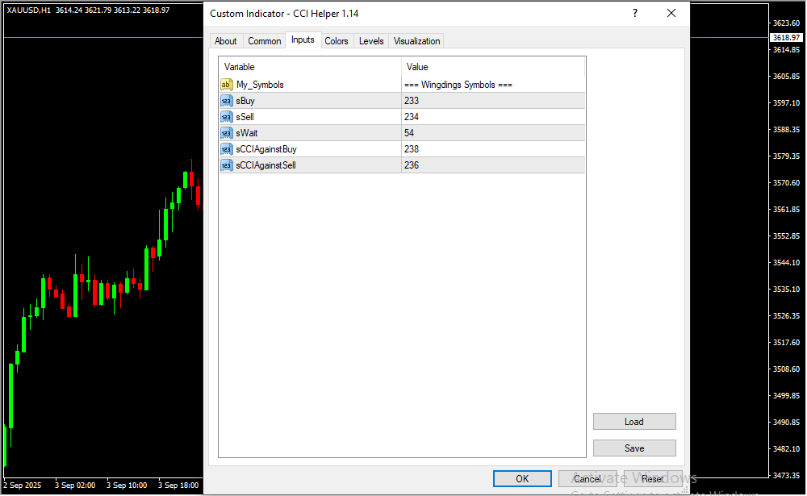Click the My_Symbols string type icon

tap(227, 85)
